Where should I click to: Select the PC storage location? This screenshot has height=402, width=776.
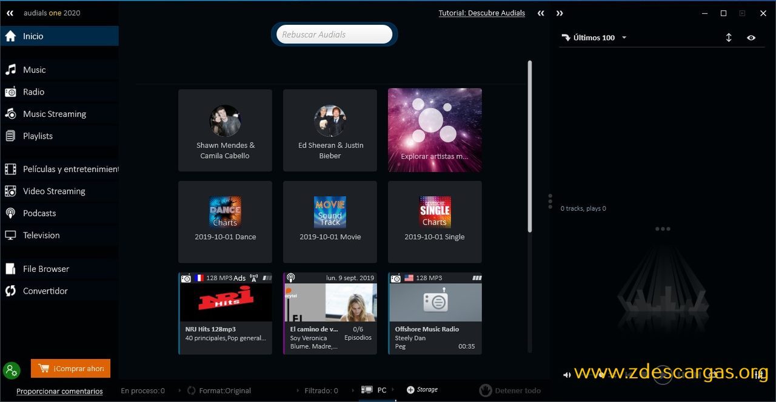coord(374,390)
